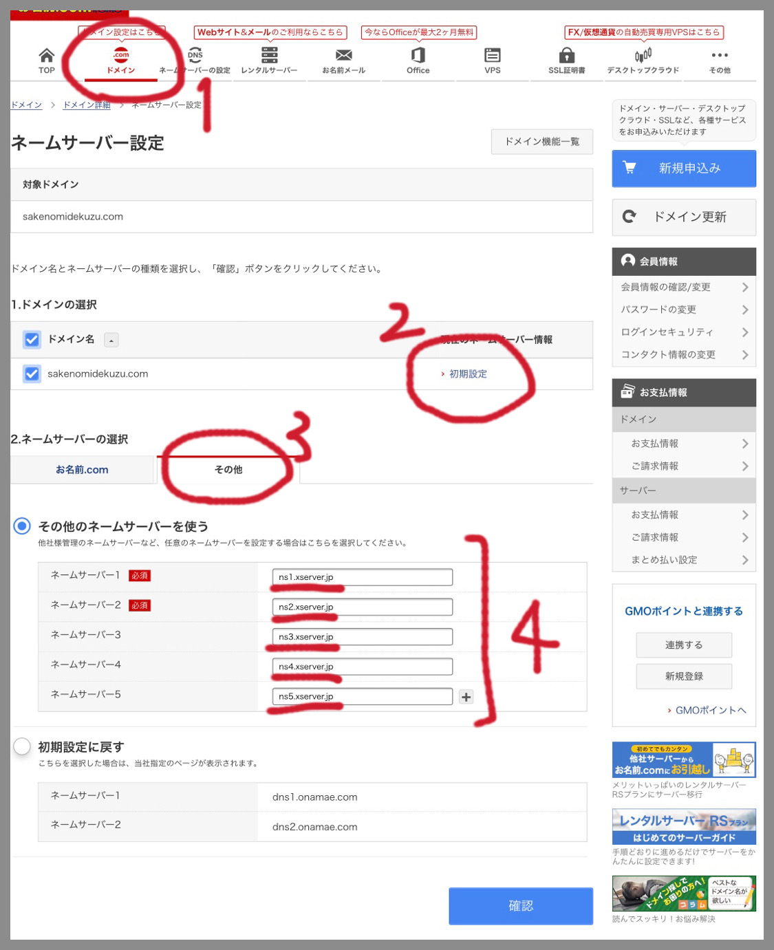
Task: Click the shopping cart icon on 新規申込み
Action: point(630,167)
